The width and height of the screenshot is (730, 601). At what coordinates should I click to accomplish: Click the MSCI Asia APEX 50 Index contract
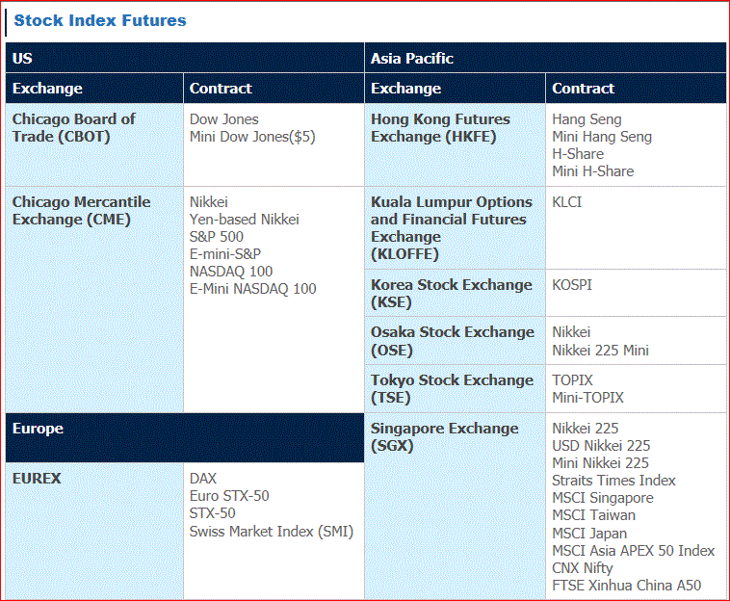pos(633,551)
